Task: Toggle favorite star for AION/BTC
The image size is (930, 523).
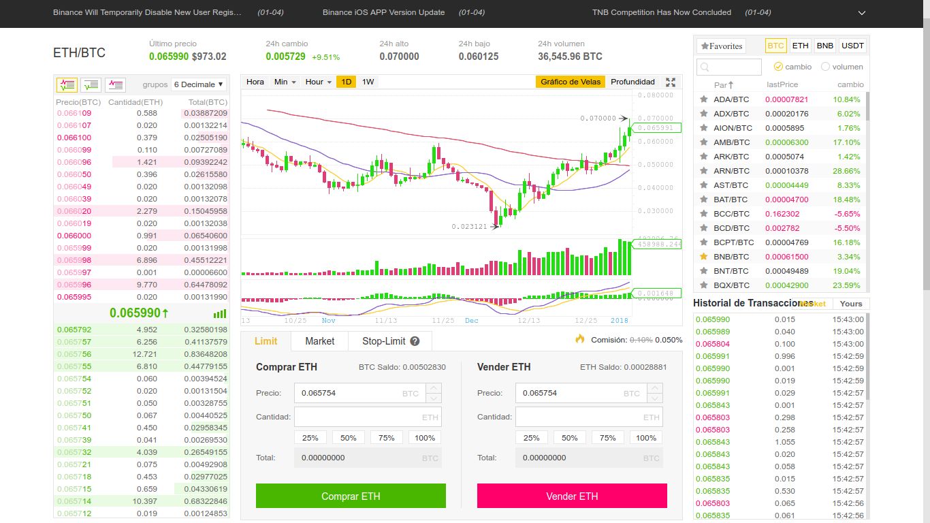Action: [x=704, y=128]
